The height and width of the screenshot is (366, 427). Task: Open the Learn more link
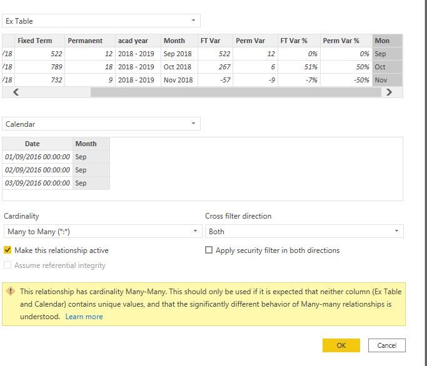click(84, 317)
